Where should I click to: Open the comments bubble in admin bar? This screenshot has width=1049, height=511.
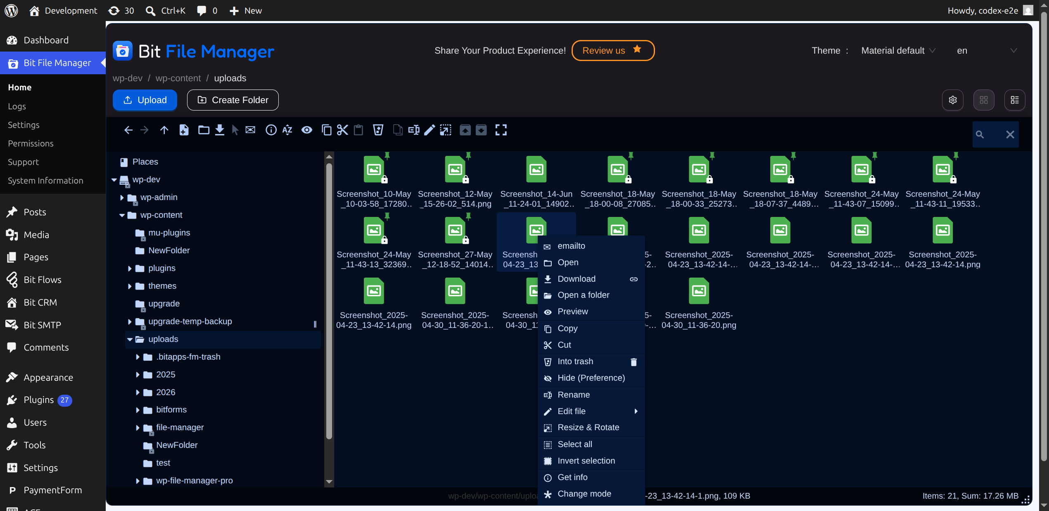pos(207,11)
